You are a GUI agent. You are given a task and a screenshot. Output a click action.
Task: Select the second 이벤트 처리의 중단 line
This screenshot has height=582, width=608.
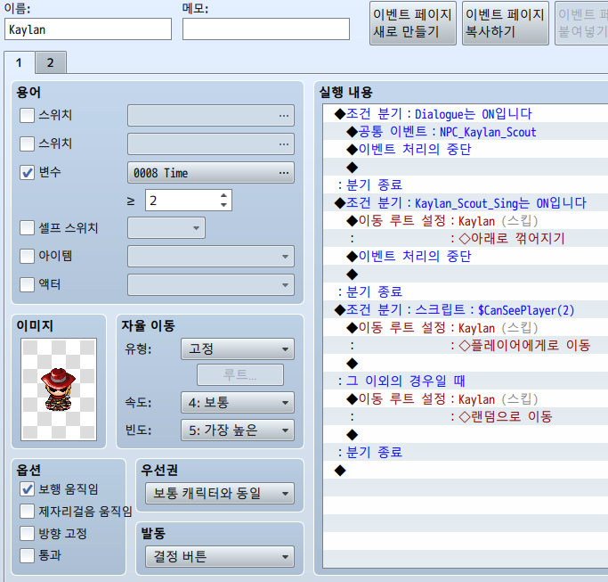(466, 257)
